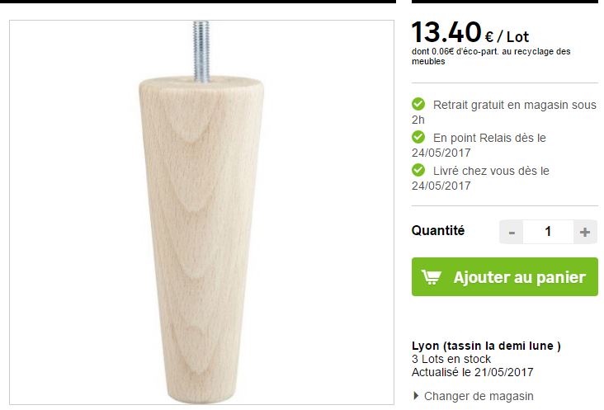This screenshot has height=410, width=604.
Task: Select the Livré chez vous delivery text
Action: click(480, 178)
